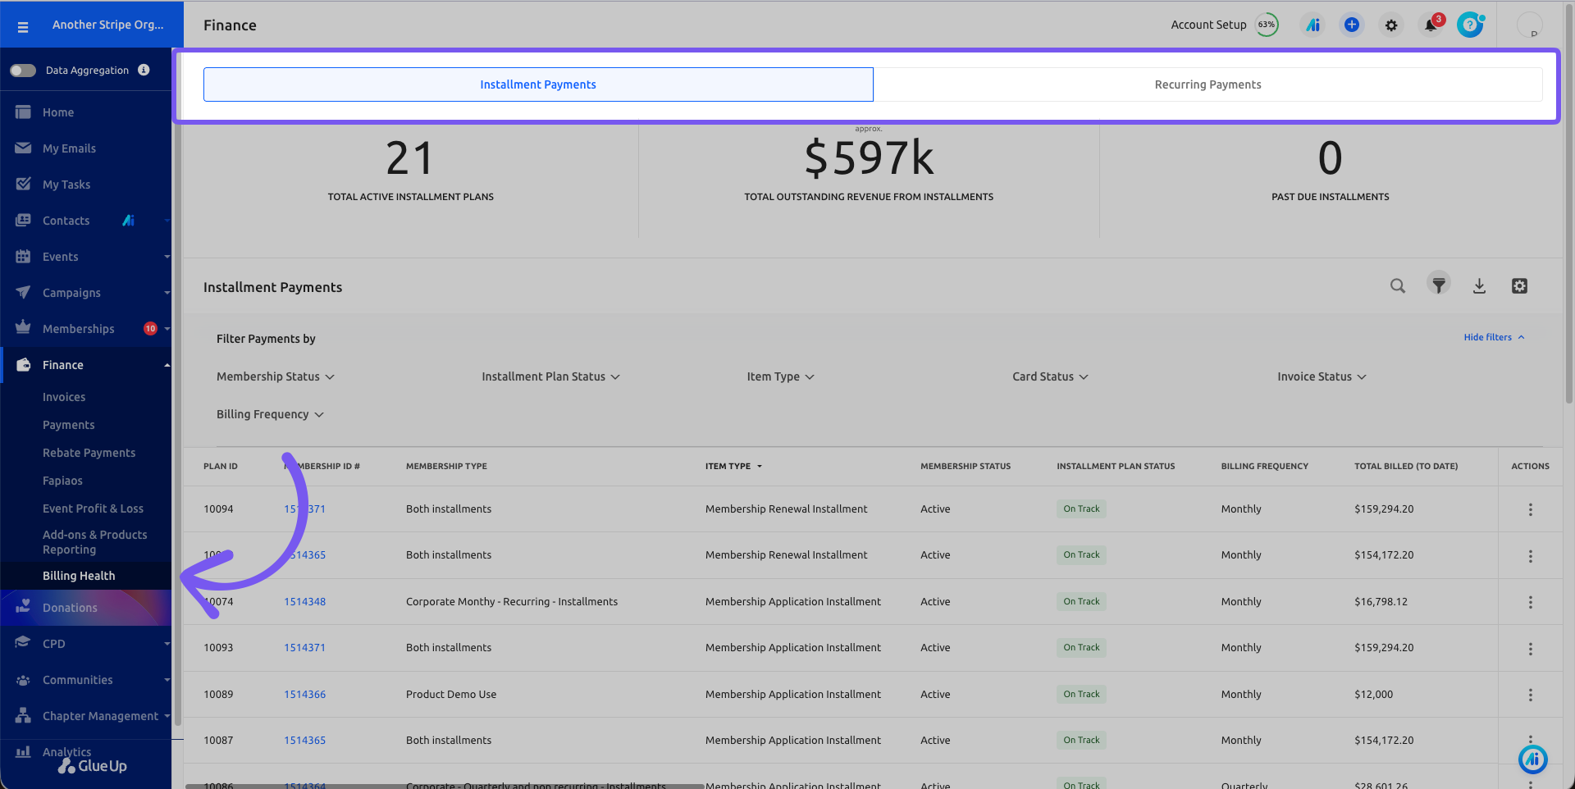Open membership ID 1514348 link
This screenshot has height=789, width=1575.
tap(304, 601)
